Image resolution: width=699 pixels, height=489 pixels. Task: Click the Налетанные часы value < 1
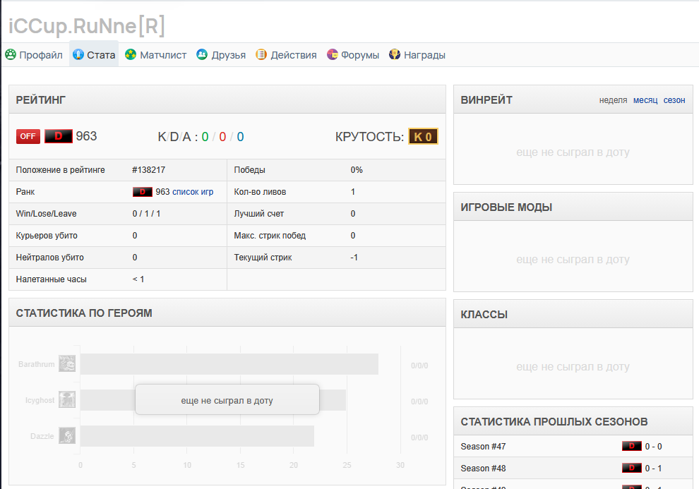[138, 279]
